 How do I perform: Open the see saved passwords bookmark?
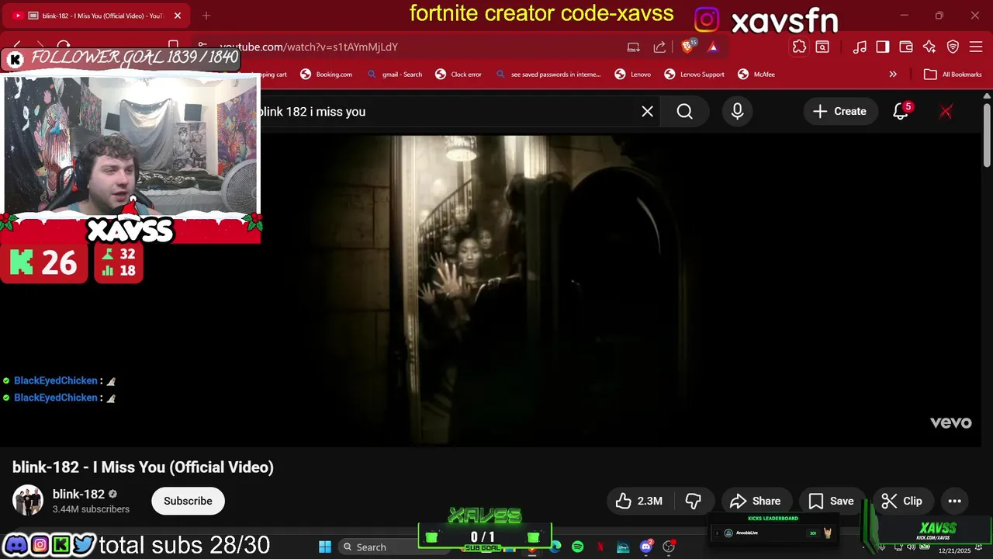(x=547, y=75)
